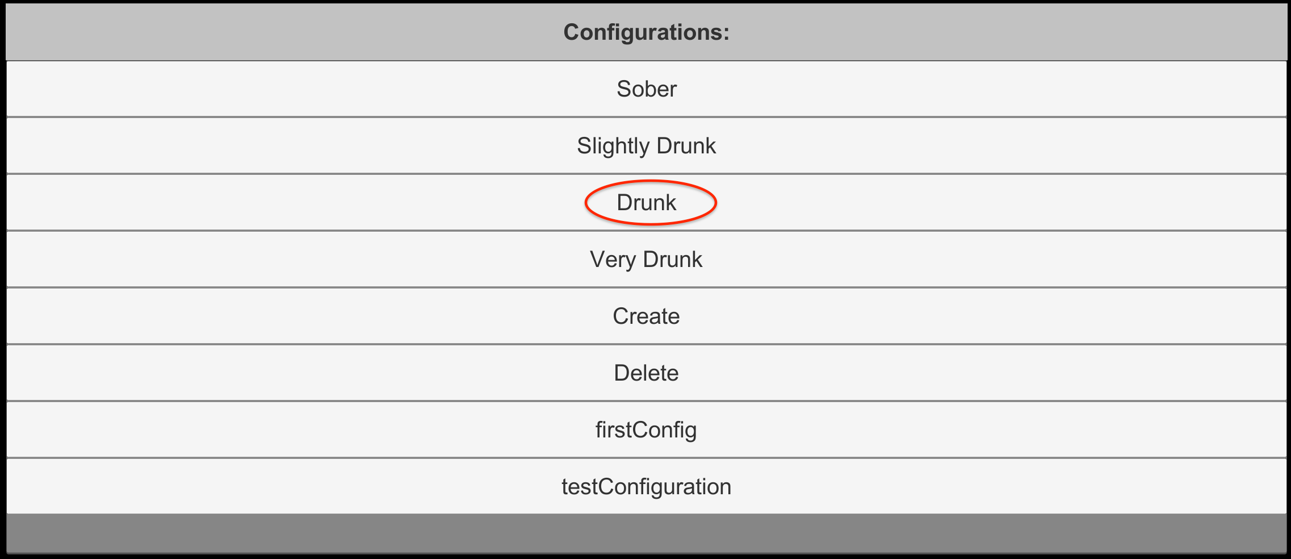
Task: Select the Very Drunk configuration
Action: click(646, 260)
